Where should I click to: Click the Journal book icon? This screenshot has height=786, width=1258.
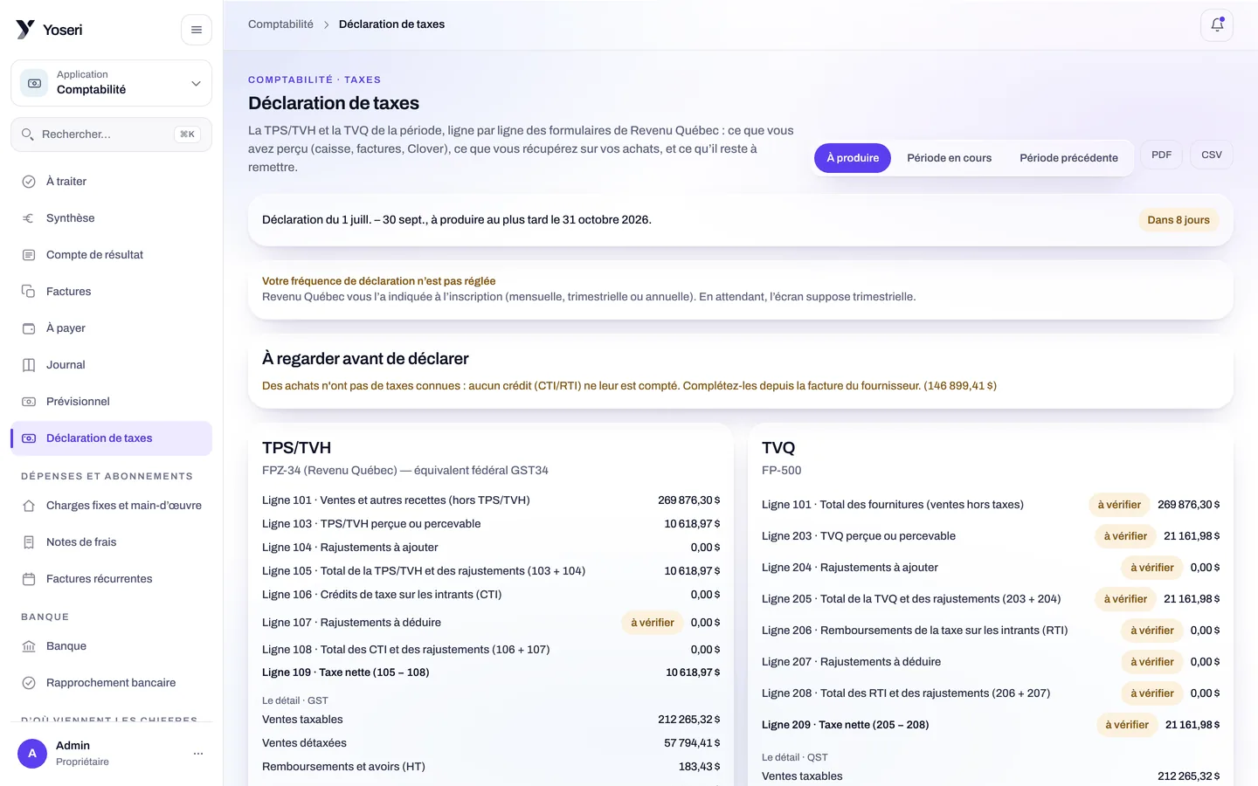tap(29, 365)
